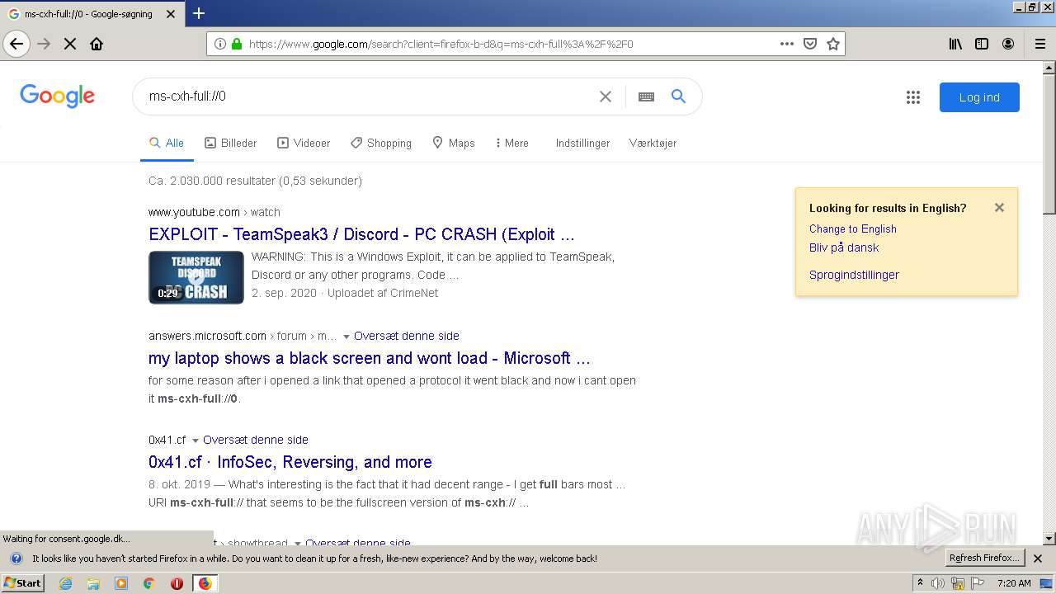Clear the Google search box text
The height and width of the screenshot is (594, 1056).
(x=606, y=97)
